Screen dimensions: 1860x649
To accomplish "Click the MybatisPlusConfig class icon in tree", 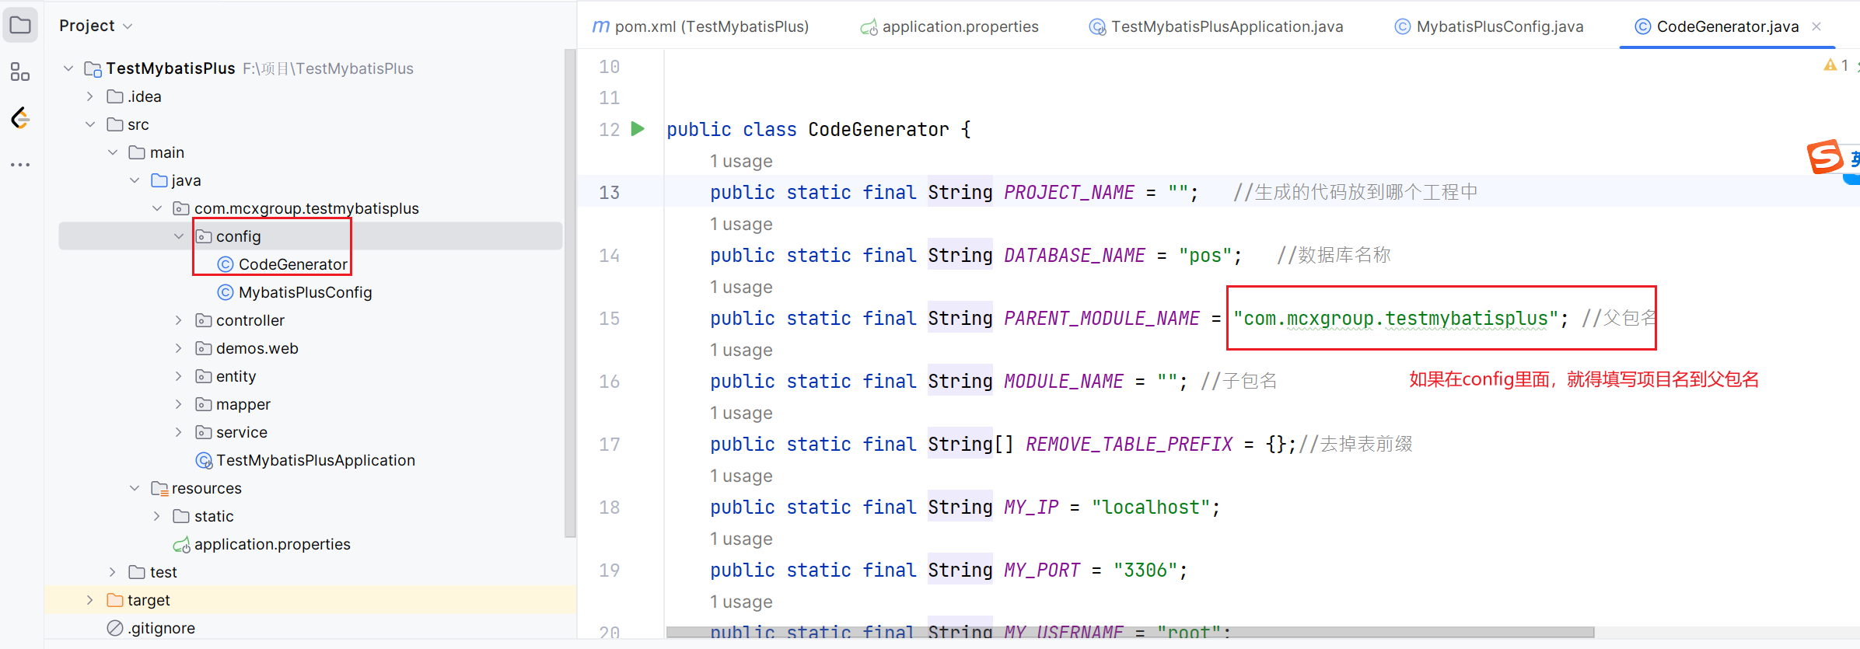I will (226, 292).
